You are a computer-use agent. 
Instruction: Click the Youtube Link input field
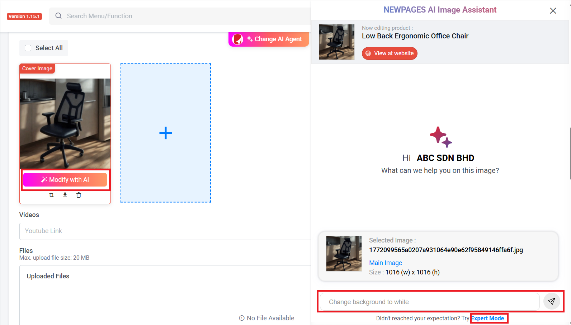[x=165, y=231]
